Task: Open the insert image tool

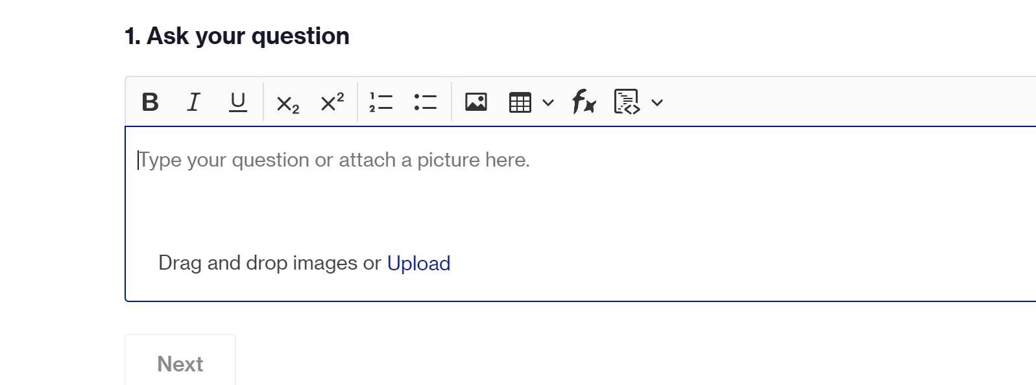Action: 476,101
